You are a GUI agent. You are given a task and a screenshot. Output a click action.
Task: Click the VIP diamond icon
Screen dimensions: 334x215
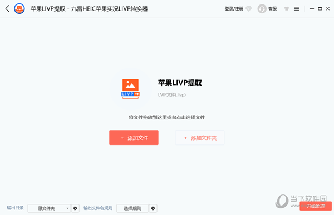tap(249, 9)
